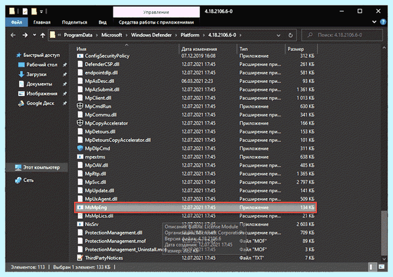The width and height of the screenshot is (393, 277).
Task: Click ProgramData in the address path
Action: 78,35
